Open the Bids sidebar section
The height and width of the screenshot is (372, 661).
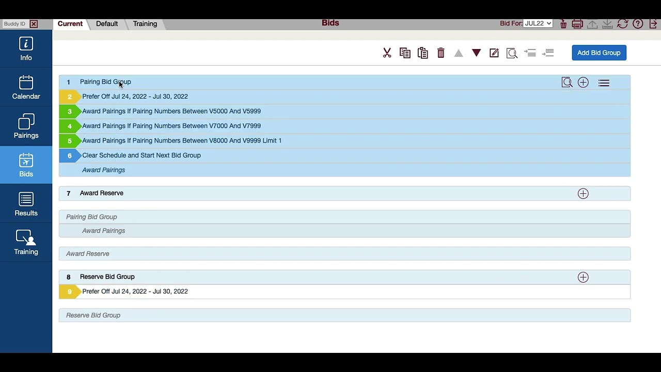pyautogui.click(x=26, y=165)
